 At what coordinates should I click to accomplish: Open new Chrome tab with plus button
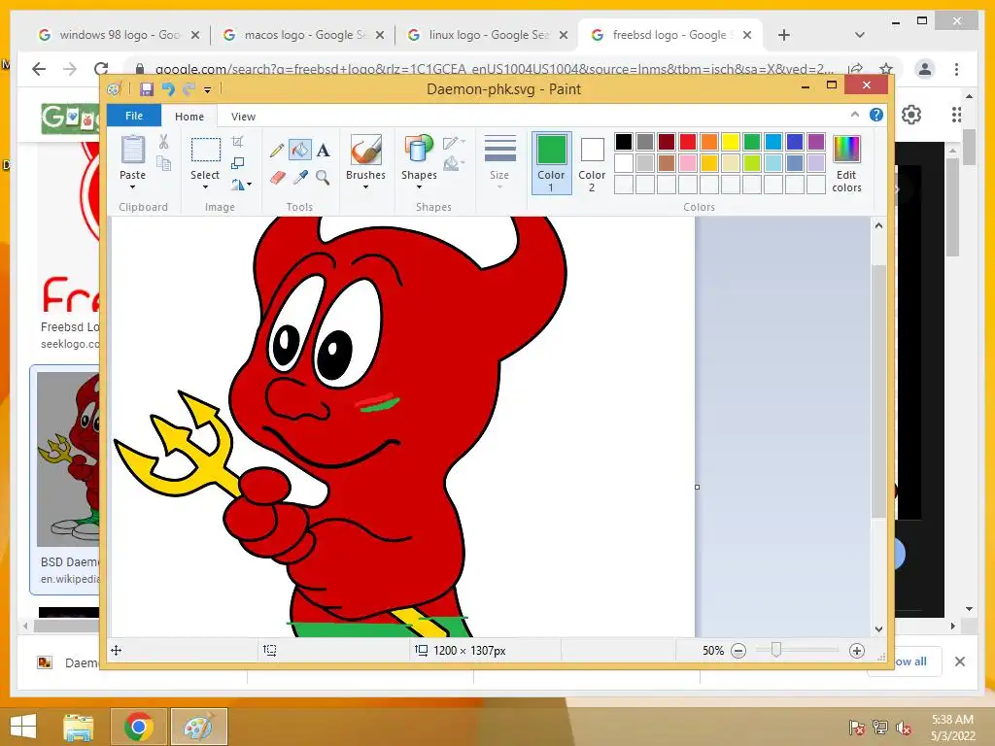[784, 35]
